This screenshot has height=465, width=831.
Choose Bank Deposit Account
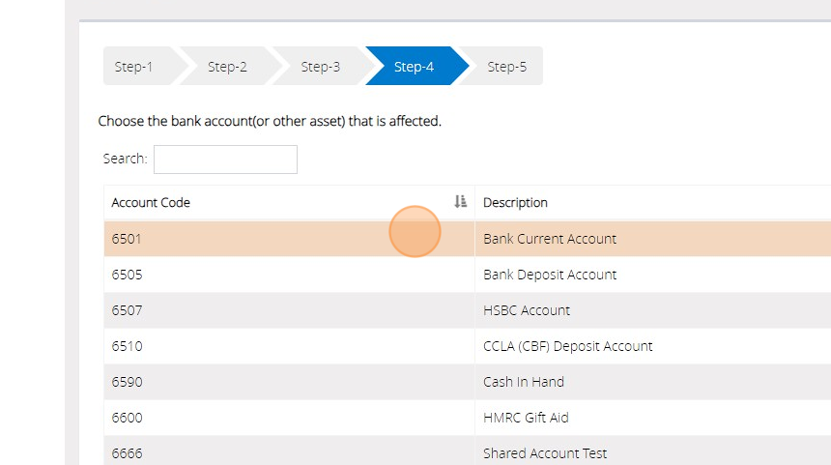(549, 275)
